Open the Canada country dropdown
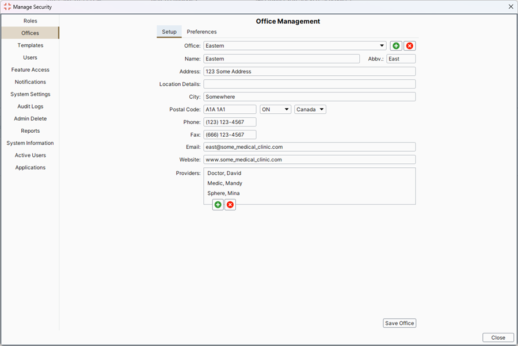518x346 pixels. tap(310, 109)
